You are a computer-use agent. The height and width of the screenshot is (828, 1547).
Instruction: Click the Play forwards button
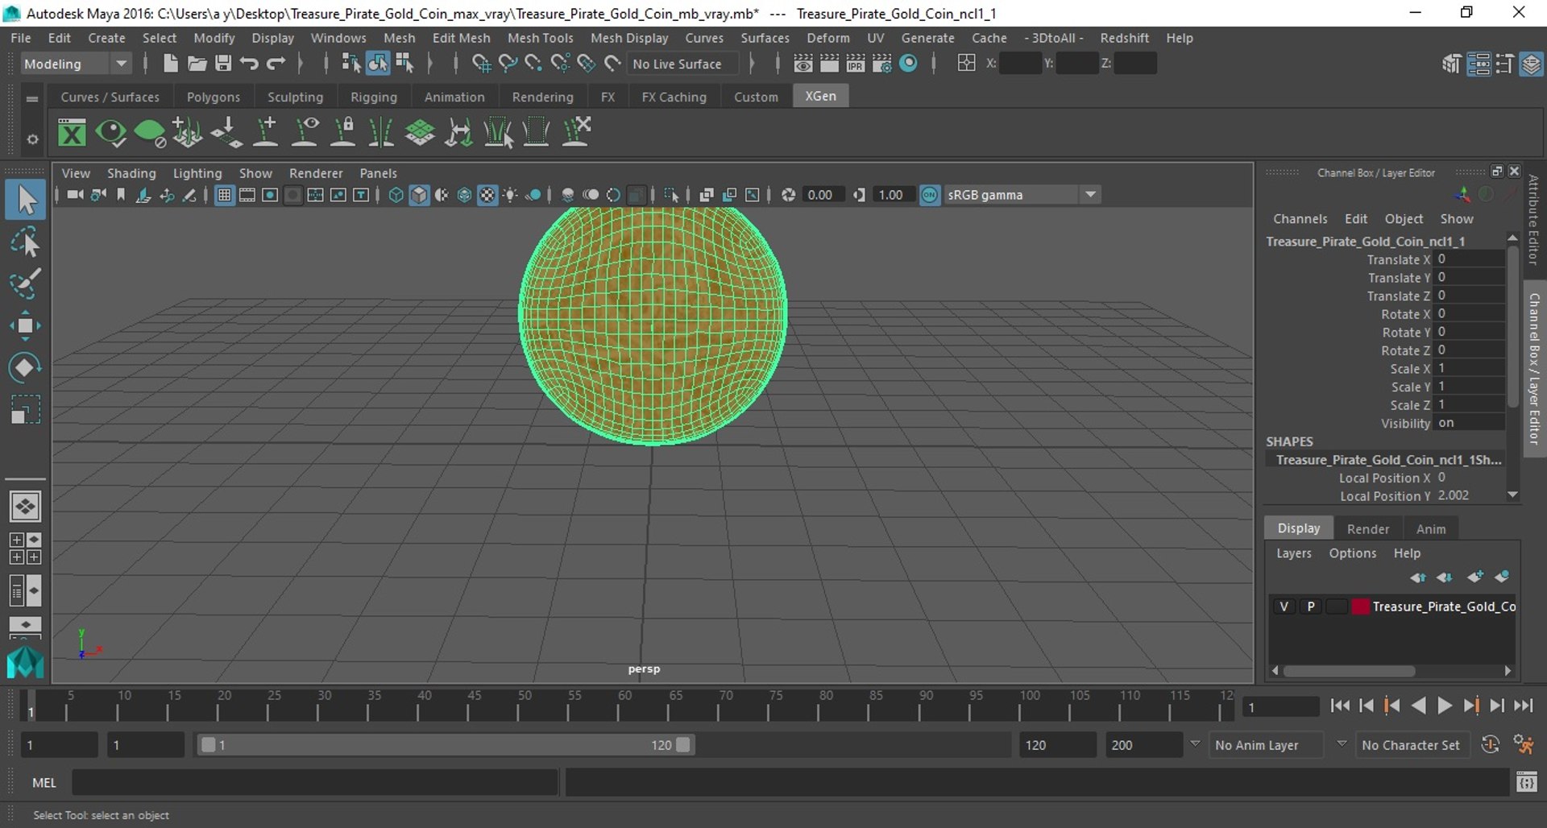[x=1445, y=706]
